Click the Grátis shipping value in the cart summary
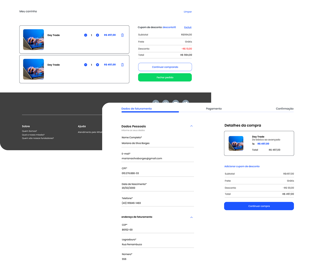The height and width of the screenshot is (261, 313). [189, 42]
